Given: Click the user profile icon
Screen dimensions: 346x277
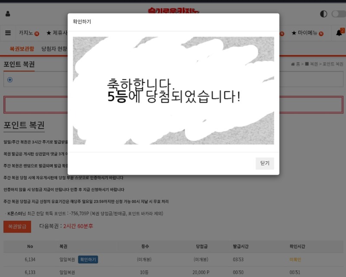Looking at the screenshot, I should click(x=8, y=14).
